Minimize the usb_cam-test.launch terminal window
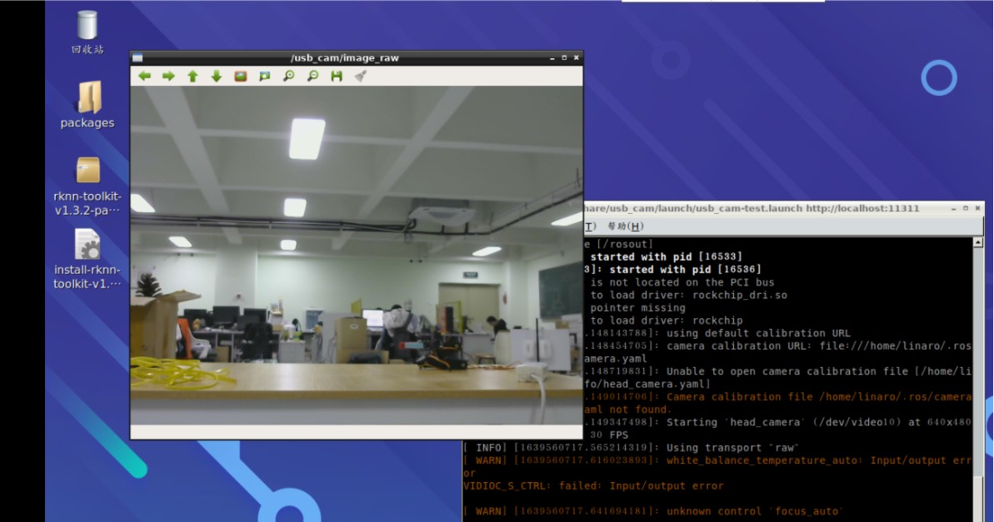Screen dimensions: 994x522 pos(953,208)
